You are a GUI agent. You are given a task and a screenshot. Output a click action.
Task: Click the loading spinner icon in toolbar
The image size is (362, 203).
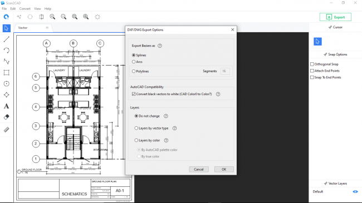click(x=97, y=17)
